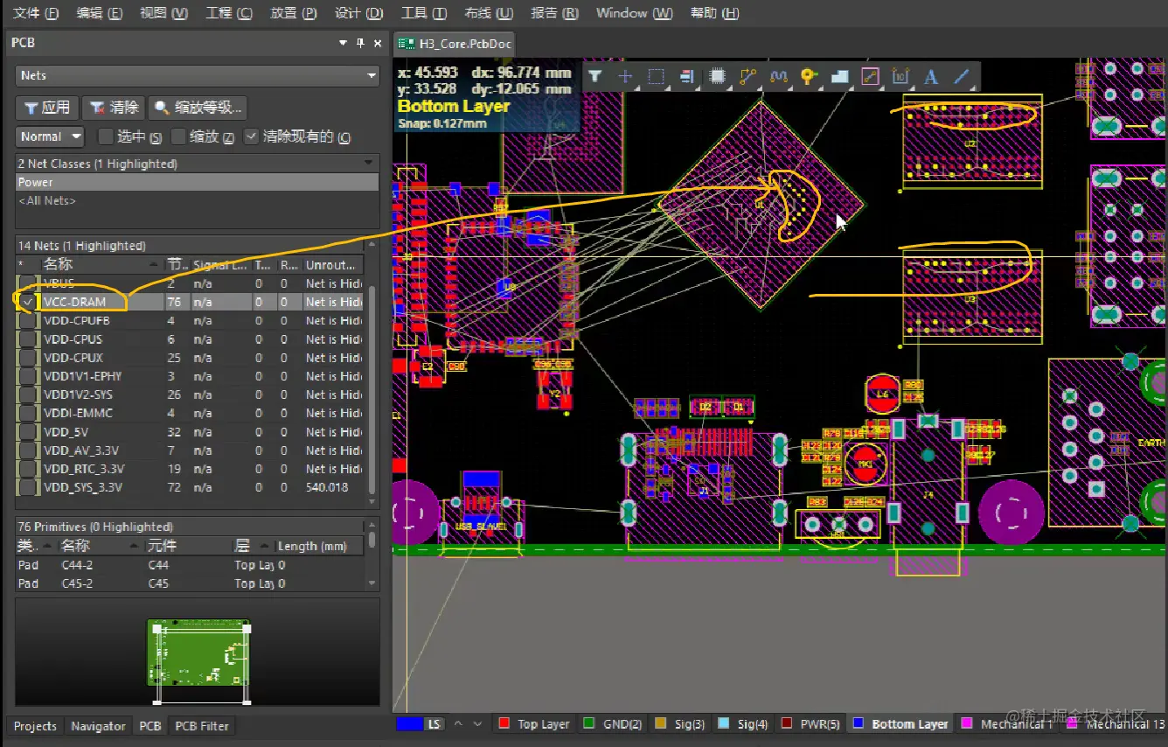Close the PCB panel
The image size is (1168, 747).
tap(378, 43)
